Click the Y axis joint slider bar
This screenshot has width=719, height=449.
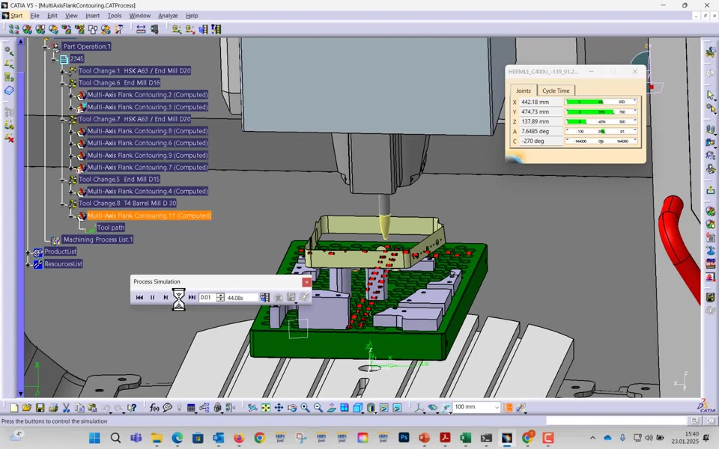pyautogui.click(x=601, y=112)
